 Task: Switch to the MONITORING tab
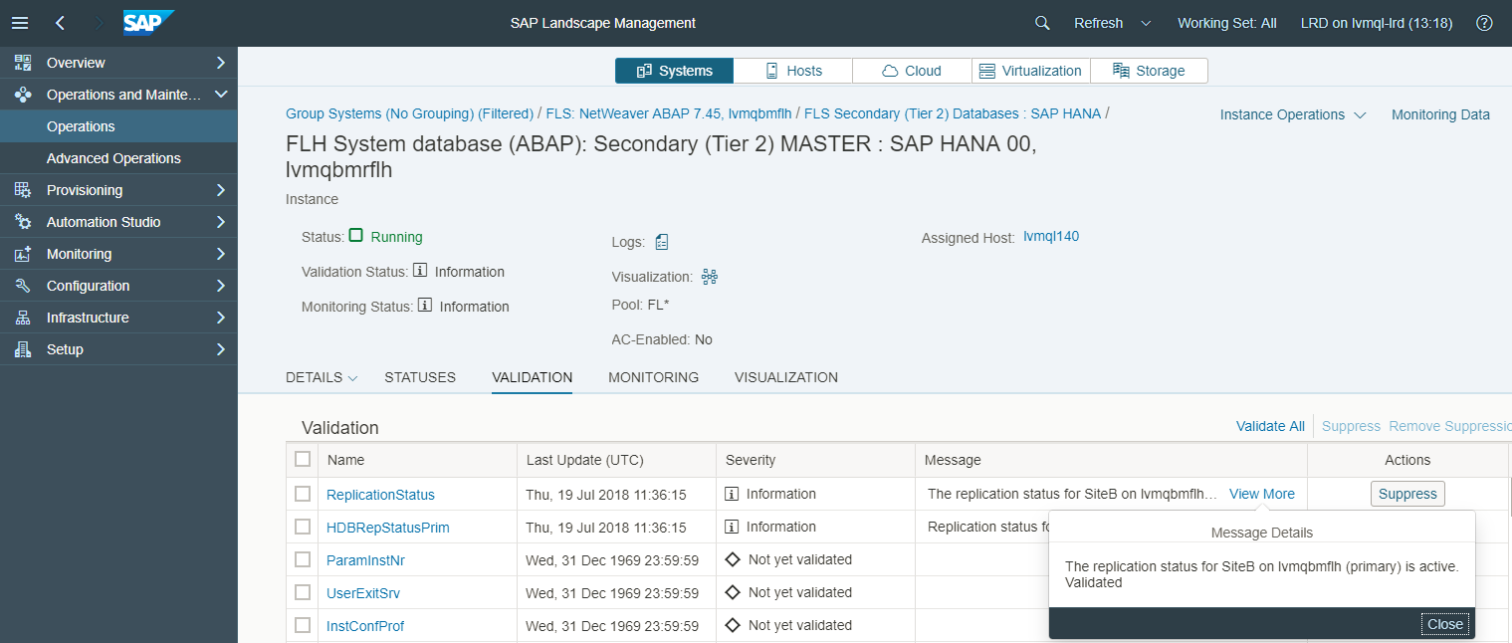click(x=653, y=377)
